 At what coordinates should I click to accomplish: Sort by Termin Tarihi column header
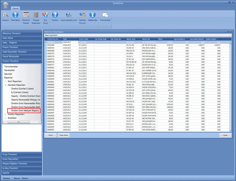86,39
